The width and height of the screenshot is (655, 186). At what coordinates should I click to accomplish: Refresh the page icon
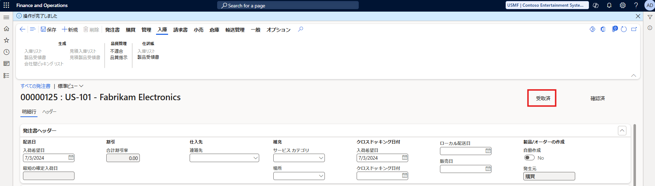coord(624,29)
